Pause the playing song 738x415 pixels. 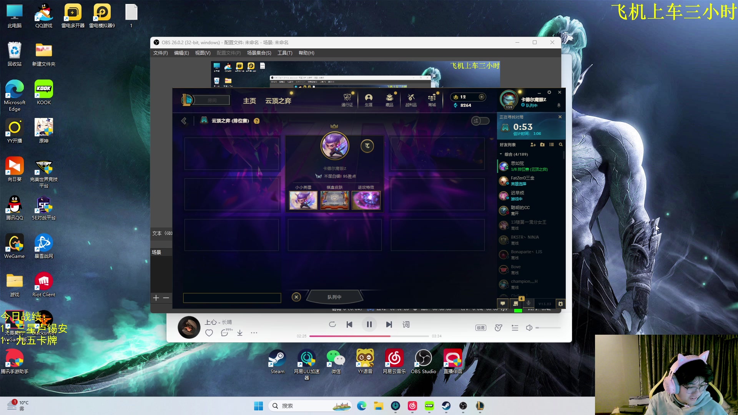click(369, 325)
